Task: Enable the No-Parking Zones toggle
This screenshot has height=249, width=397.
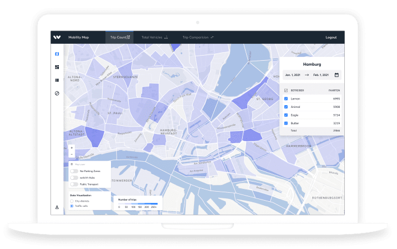Action: [74, 171]
